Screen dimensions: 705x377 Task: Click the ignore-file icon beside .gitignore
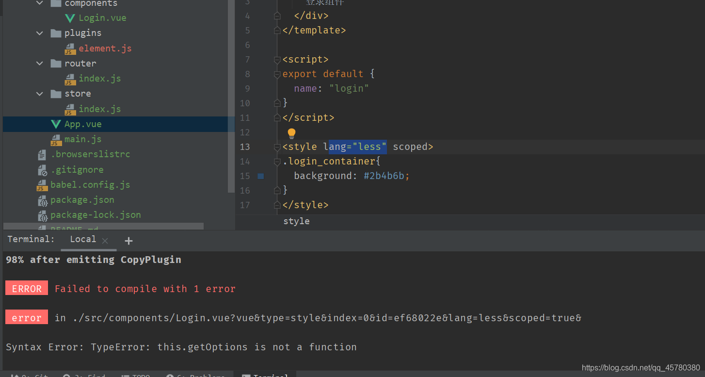point(42,170)
